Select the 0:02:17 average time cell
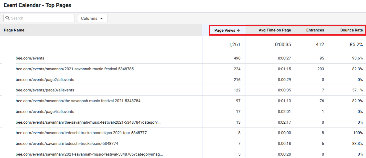The width and height of the screenshot is (366, 158). point(284,122)
